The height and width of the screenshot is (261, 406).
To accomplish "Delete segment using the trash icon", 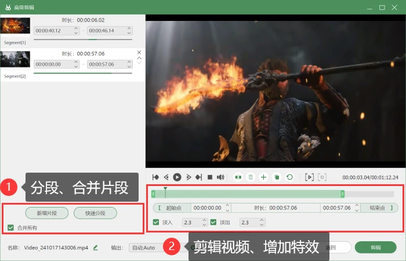I will [x=251, y=177].
